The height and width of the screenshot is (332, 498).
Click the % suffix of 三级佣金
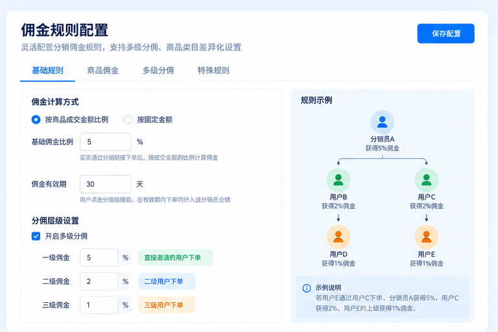(x=125, y=305)
